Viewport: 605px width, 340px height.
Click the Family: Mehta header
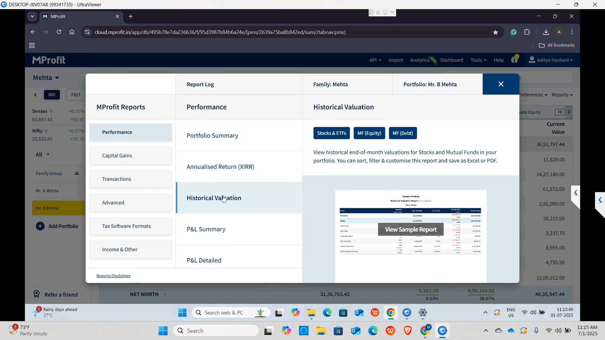[331, 84]
